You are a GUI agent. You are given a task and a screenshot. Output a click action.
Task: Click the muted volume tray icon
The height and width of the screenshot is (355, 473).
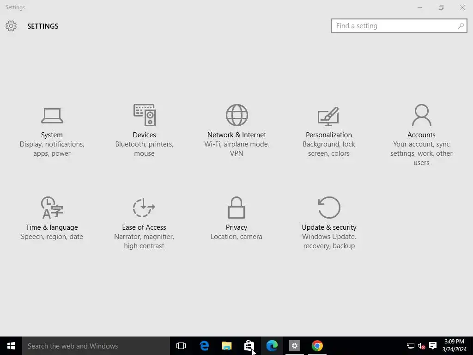tap(421, 346)
